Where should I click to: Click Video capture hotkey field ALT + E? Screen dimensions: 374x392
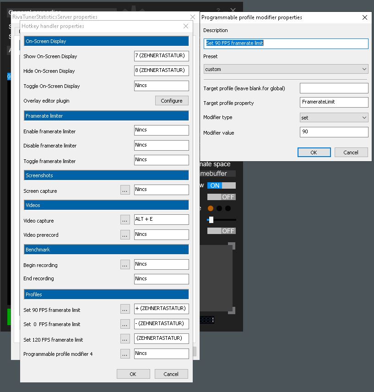tap(162, 219)
